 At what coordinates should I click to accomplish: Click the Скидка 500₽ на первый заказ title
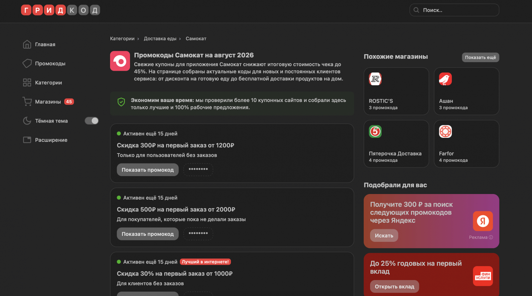(x=176, y=210)
